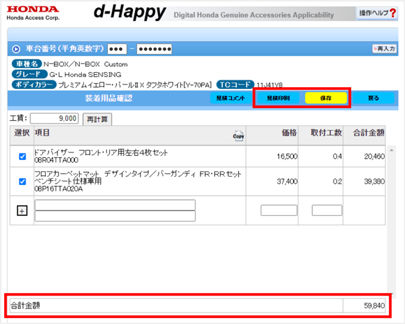Uncheck the フロアカーペットマット item checkbox
405x324 pixels.
coord(22,182)
